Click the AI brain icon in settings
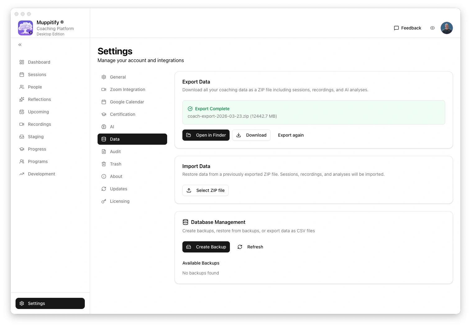The width and height of the screenshot is (471, 327). tap(104, 127)
